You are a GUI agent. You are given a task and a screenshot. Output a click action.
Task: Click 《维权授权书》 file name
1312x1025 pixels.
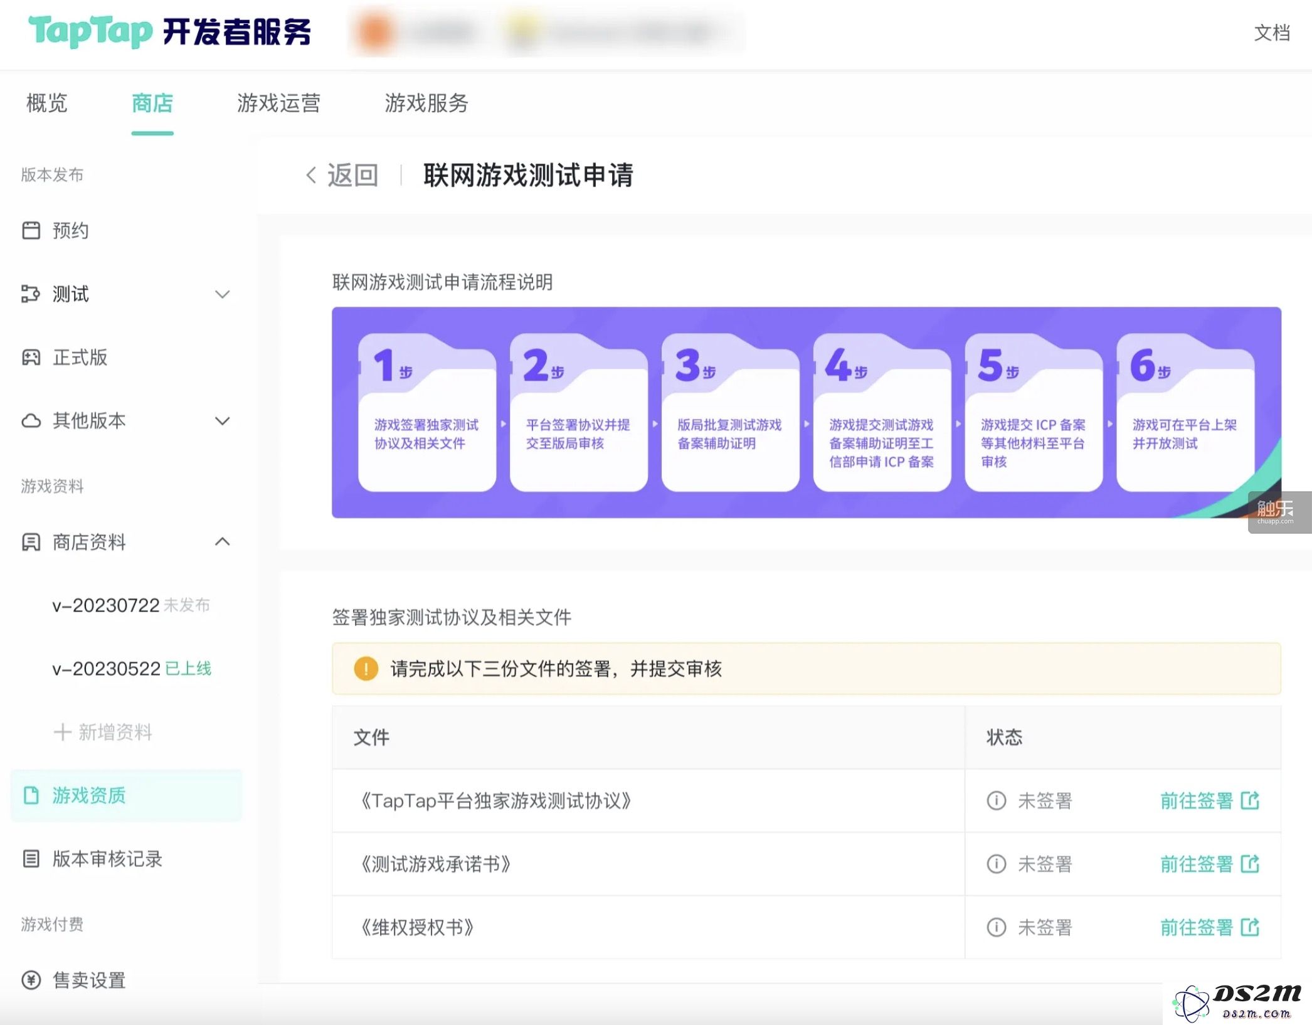(416, 927)
